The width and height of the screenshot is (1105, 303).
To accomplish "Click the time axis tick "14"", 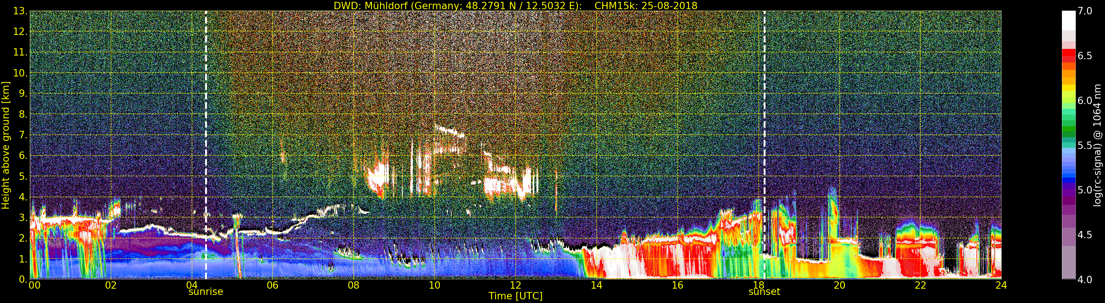I will (596, 285).
